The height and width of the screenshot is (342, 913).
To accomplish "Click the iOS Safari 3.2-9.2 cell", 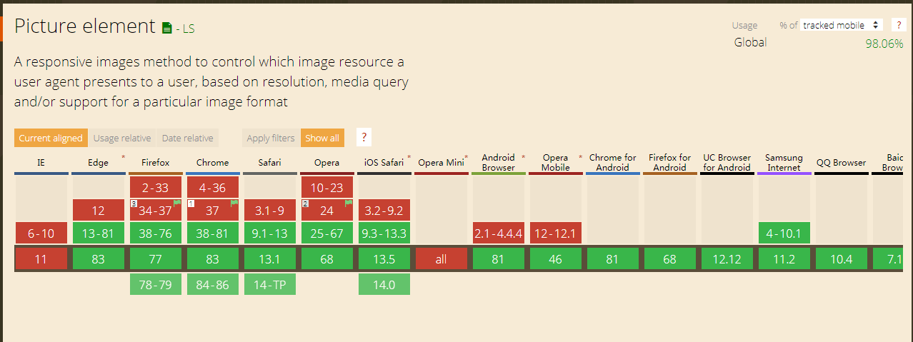I will pyautogui.click(x=384, y=210).
